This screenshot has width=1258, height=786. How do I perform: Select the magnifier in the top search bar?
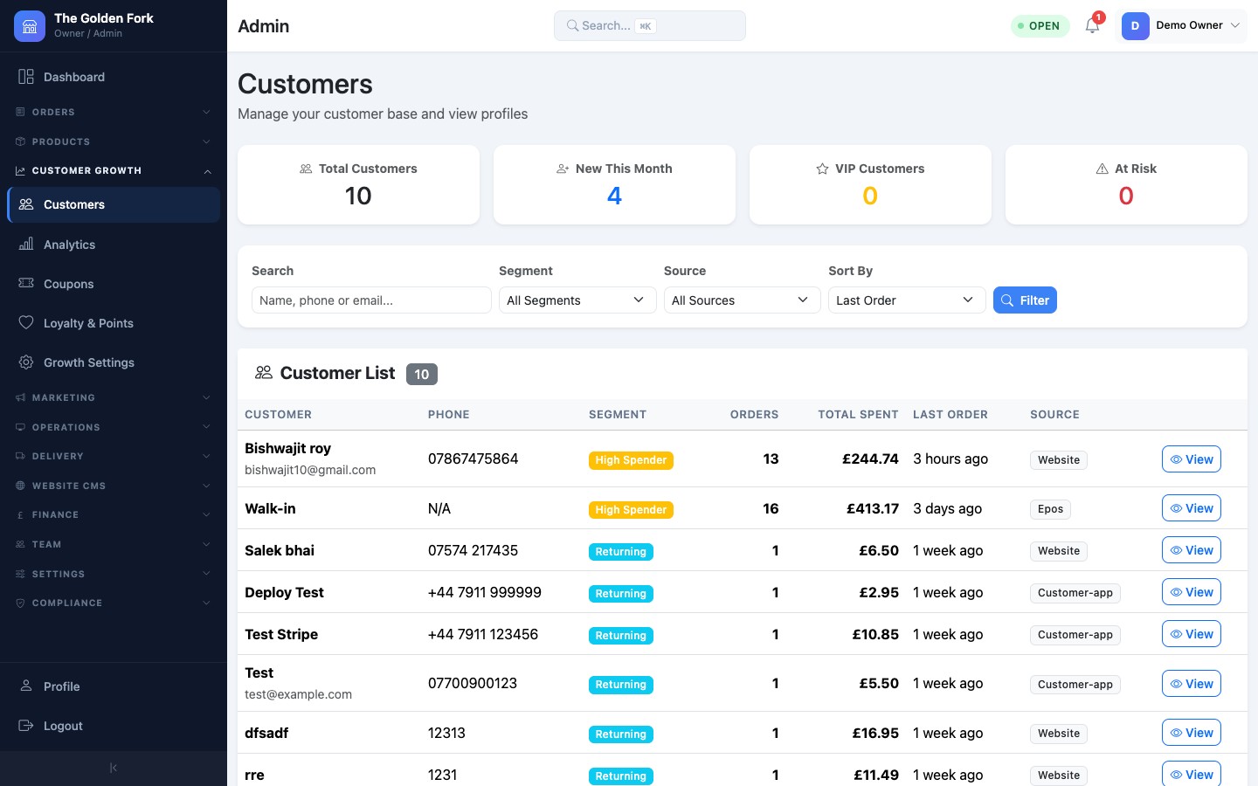click(x=572, y=25)
